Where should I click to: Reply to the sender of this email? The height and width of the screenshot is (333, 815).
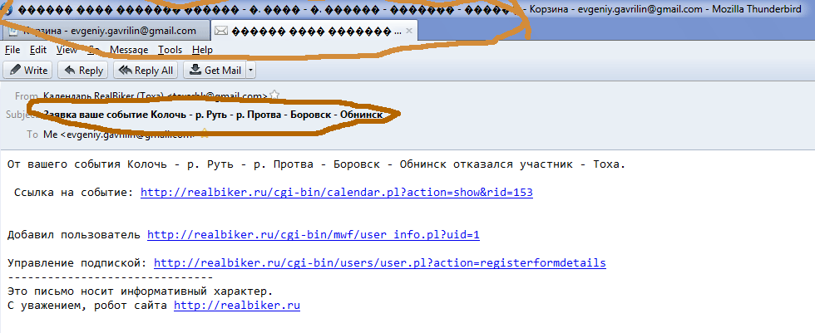pyautogui.click(x=81, y=71)
